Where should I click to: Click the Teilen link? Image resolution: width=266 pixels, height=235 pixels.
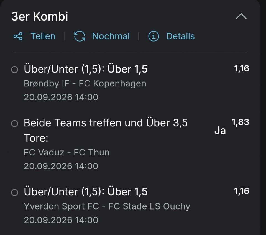[x=43, y=36]
